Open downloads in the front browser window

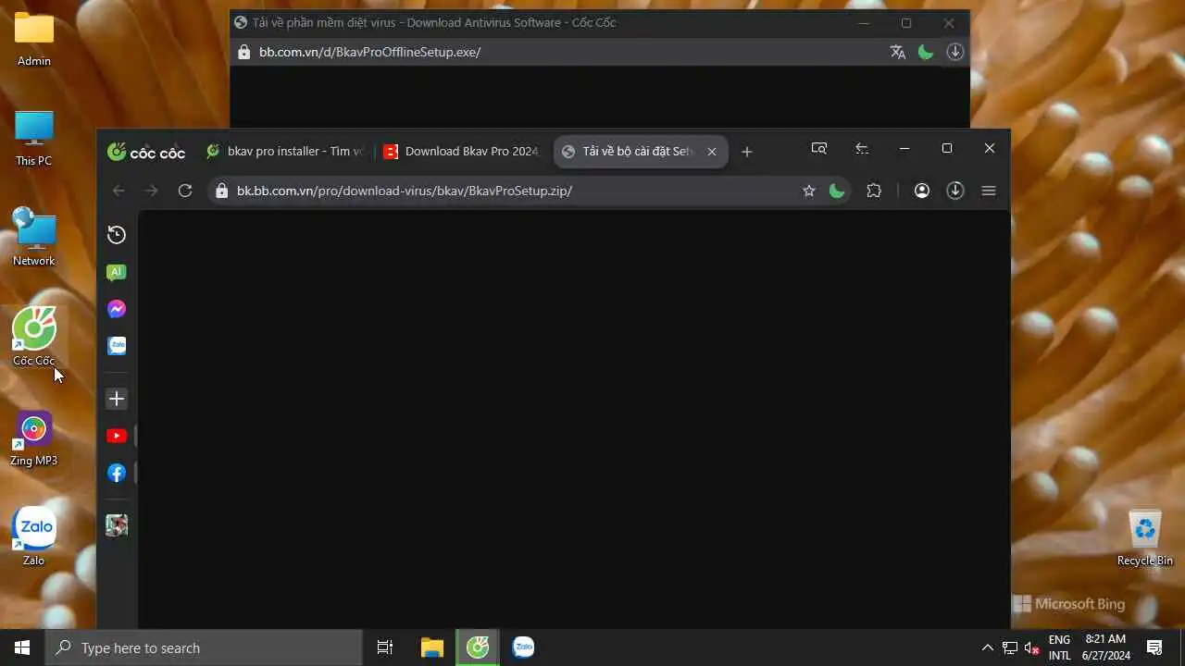coord(955,191)
